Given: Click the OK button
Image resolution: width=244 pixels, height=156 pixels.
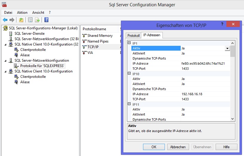Looking at the screenshot, I should click(154, 147).
